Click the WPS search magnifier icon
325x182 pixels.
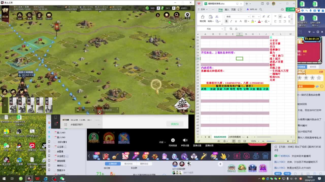(261, 10)
